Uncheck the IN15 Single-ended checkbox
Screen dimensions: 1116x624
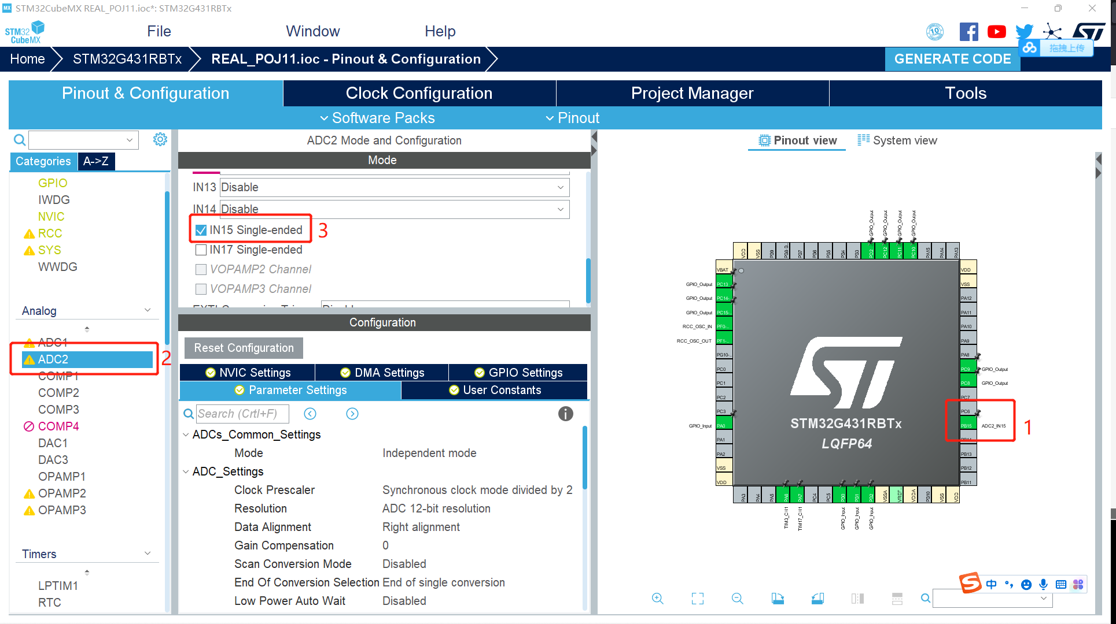[201, 230]
